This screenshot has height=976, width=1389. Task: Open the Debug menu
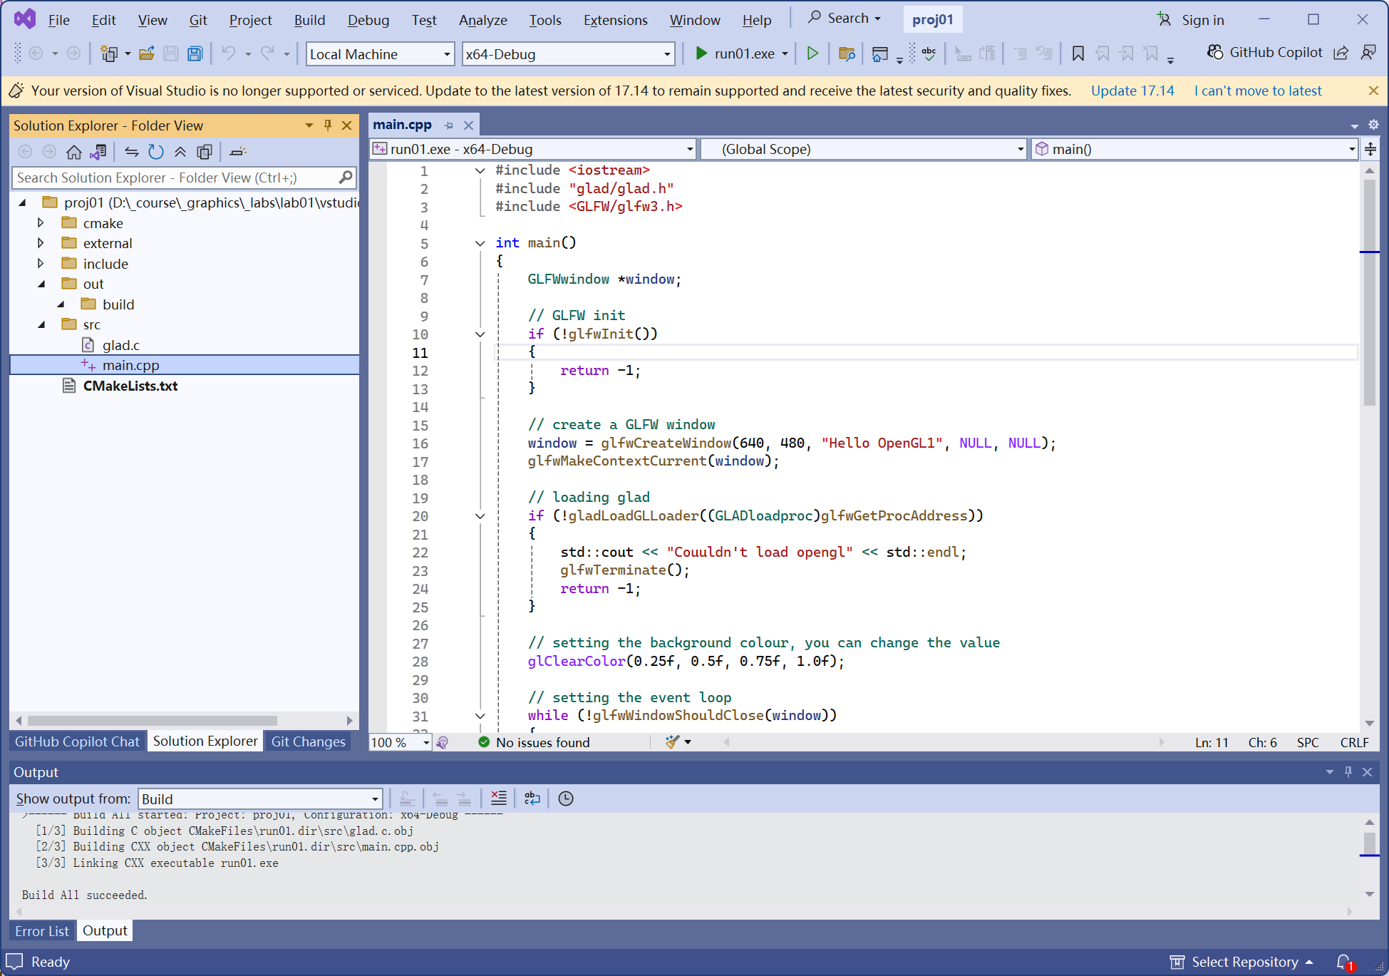coord(368,20)
